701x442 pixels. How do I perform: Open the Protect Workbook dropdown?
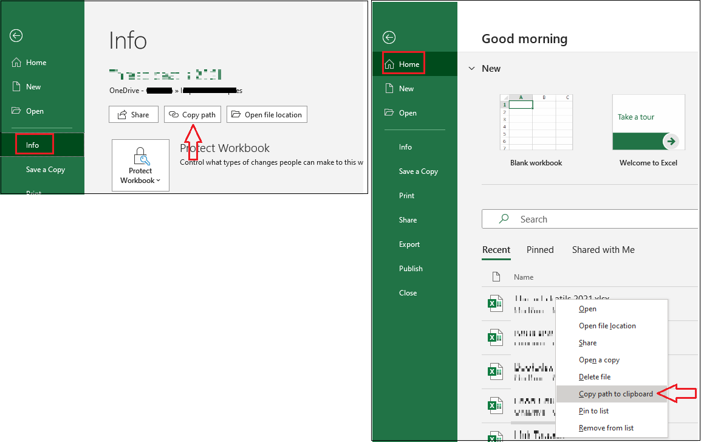pos(140,165)
